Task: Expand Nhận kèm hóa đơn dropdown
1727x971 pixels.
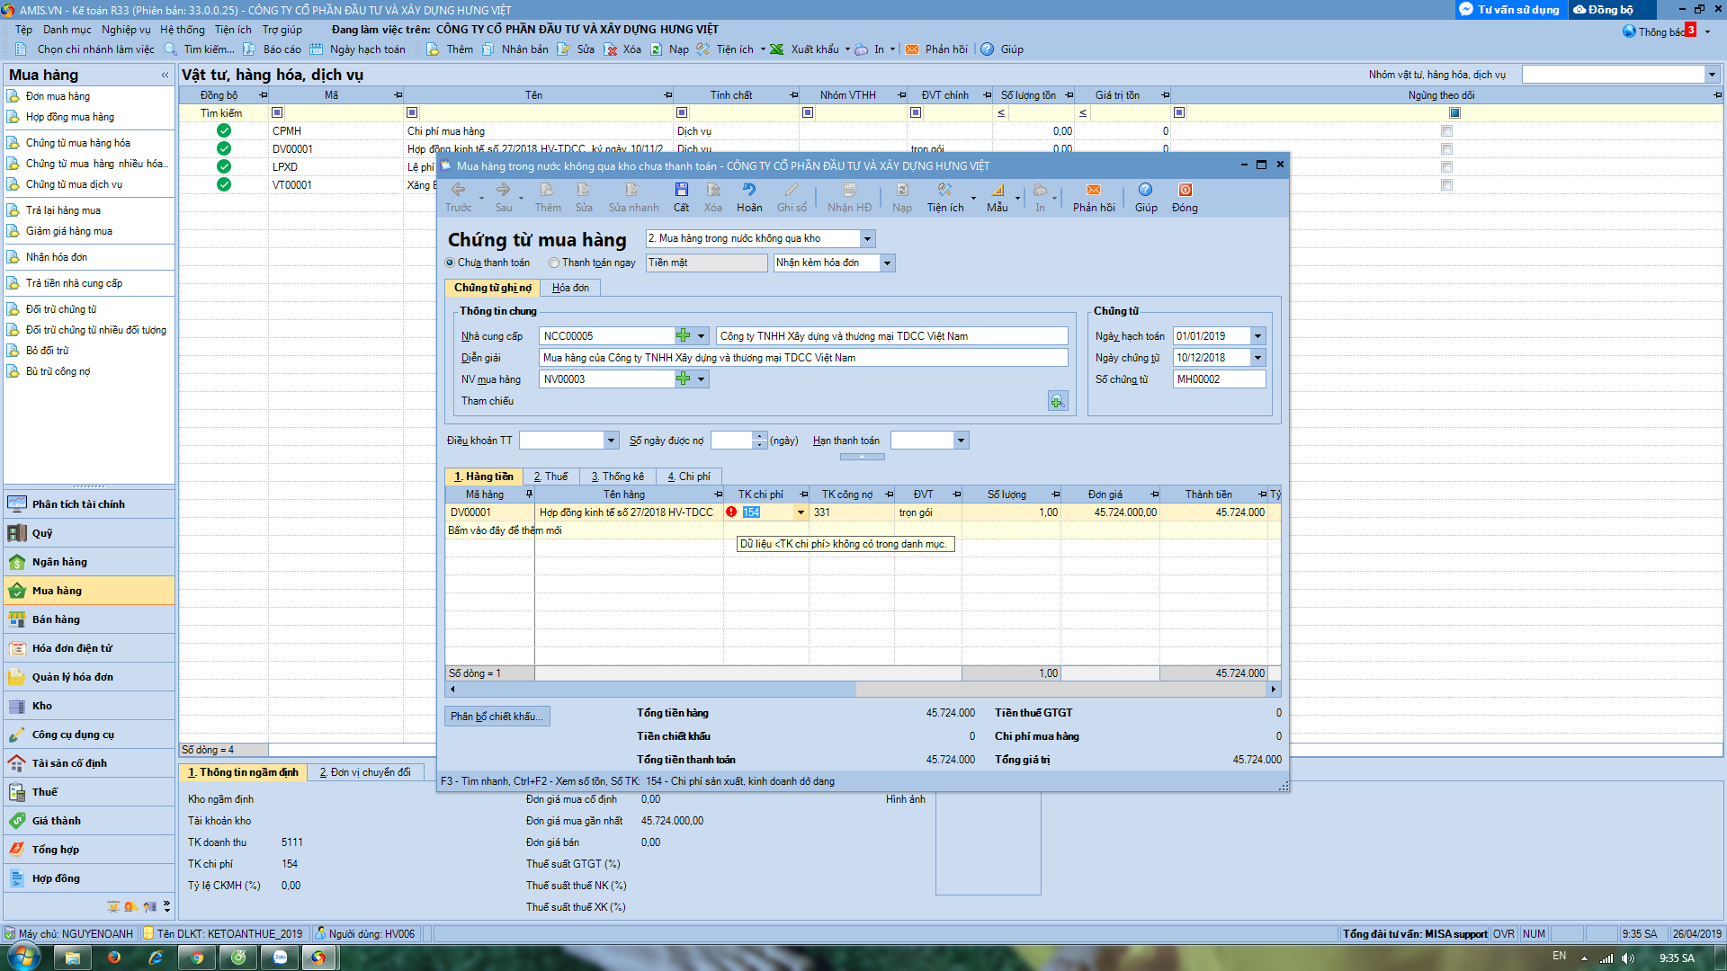Action: coord(887,263)
